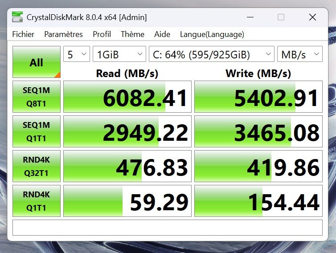Open the drive selector showing C: 64%
Viewport: 336px width, 253px height.
pos(212,54)
